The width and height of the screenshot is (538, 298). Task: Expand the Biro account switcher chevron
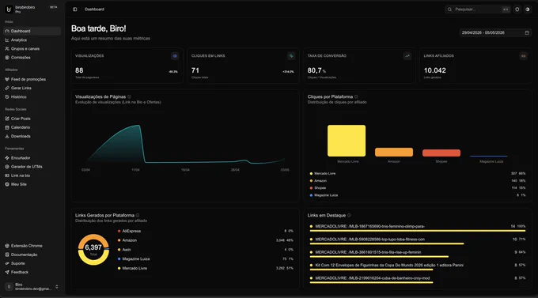click(57, 287)
